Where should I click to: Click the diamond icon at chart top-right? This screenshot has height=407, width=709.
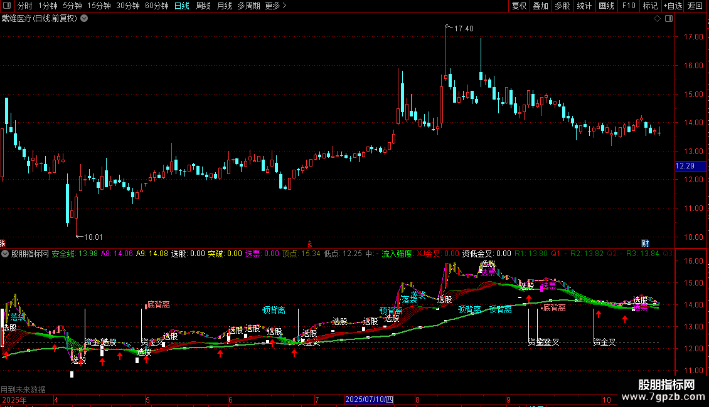658,19
